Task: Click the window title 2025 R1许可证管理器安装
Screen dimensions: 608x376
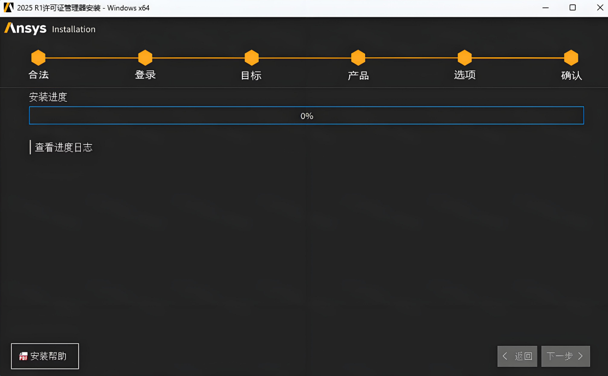Action: click(59, 8)
